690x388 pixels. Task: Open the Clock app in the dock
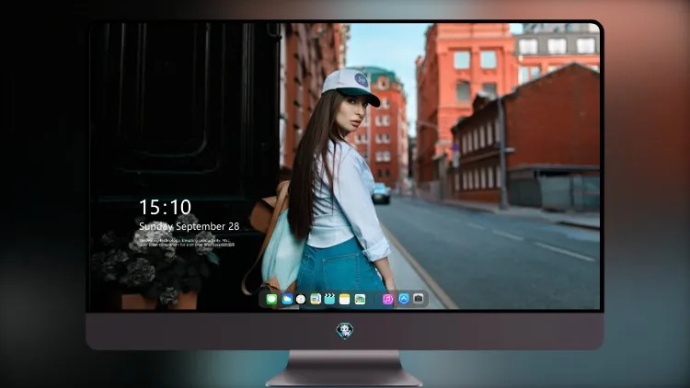[x=301, y=299]
